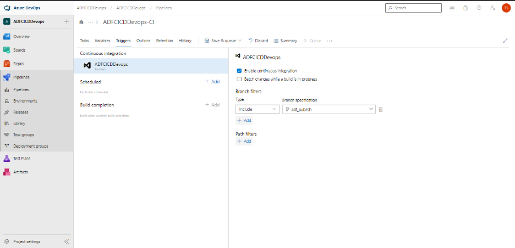
Task: Click the first ADFCICDDevops breadcrumb
Action: click(x=91, y=8)
